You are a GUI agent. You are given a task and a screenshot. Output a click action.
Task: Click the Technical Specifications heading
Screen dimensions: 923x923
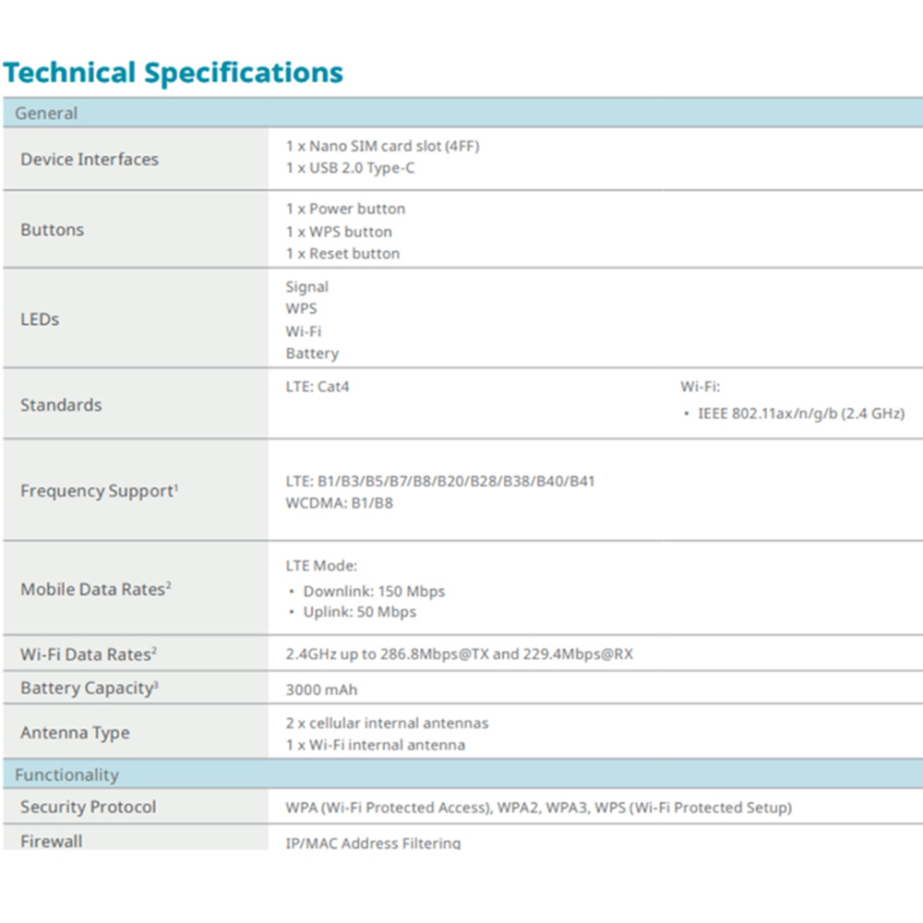(x=173, y=73)
